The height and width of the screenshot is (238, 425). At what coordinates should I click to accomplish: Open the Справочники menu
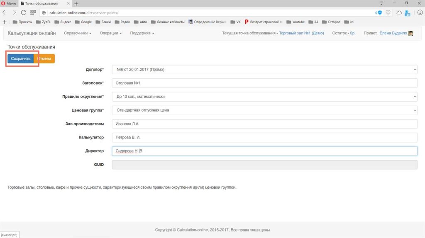pyautogui.click(x=77, y=33)
